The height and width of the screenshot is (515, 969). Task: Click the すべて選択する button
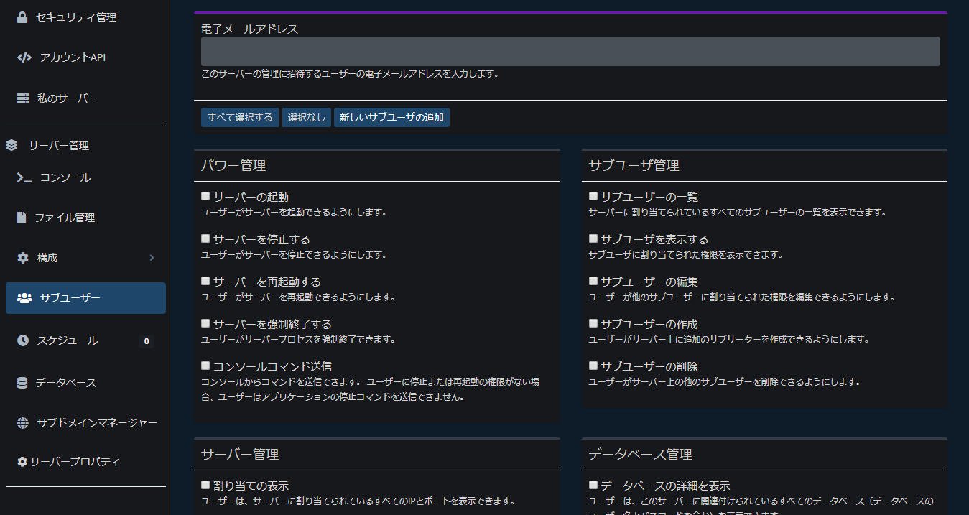click(x=240, y=118)
